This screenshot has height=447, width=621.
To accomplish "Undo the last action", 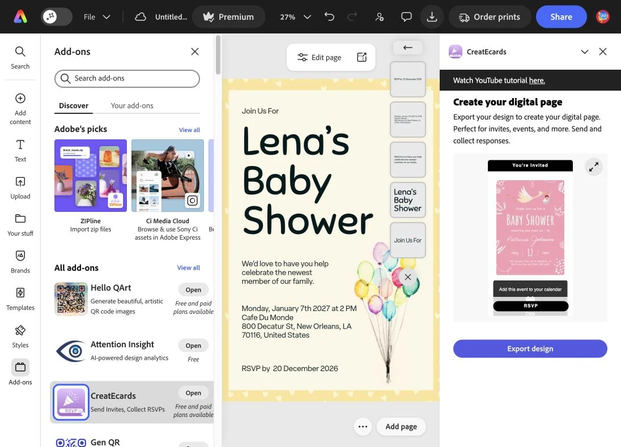I will click(329, 16).
